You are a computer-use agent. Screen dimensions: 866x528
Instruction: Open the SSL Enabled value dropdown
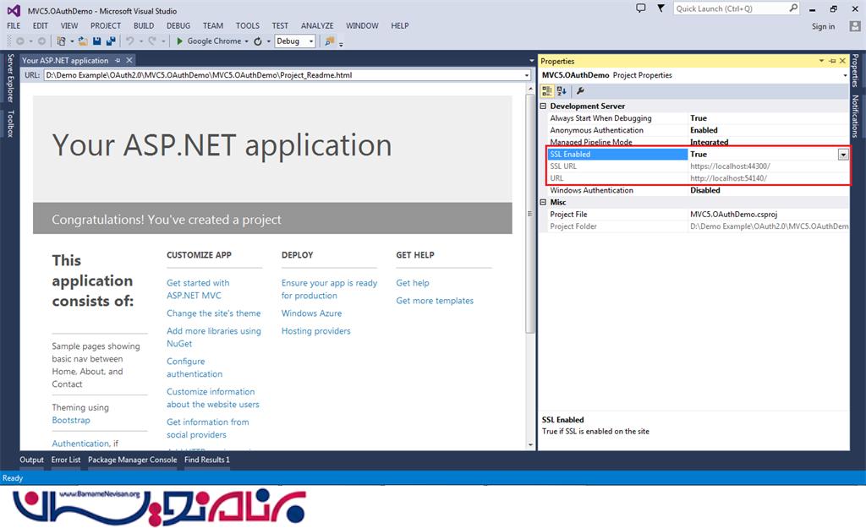[842, 155]
